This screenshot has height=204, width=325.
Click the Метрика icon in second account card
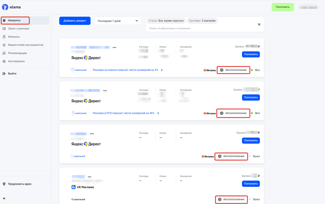pos(205,113)
